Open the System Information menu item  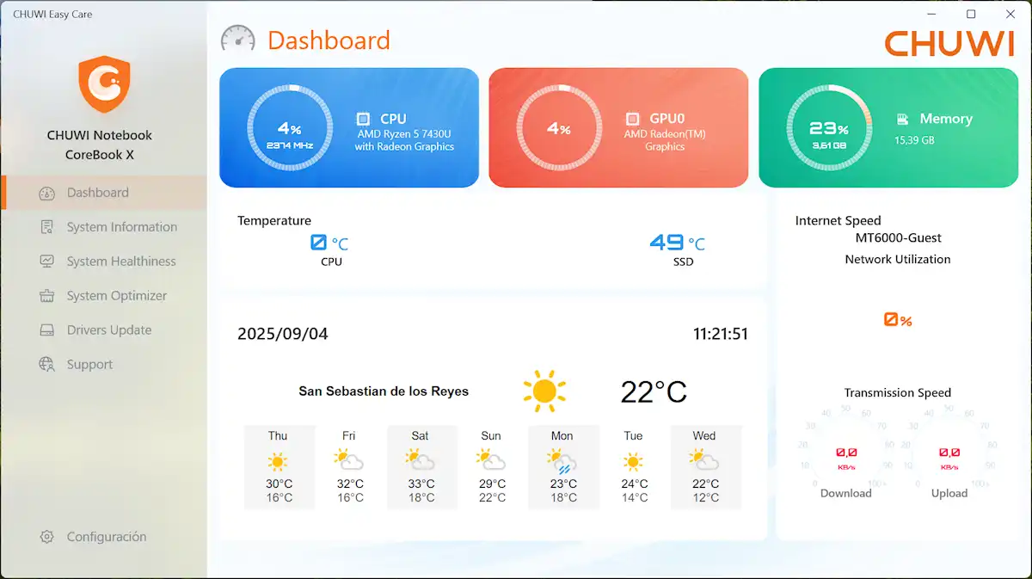[x=121, y=227]
